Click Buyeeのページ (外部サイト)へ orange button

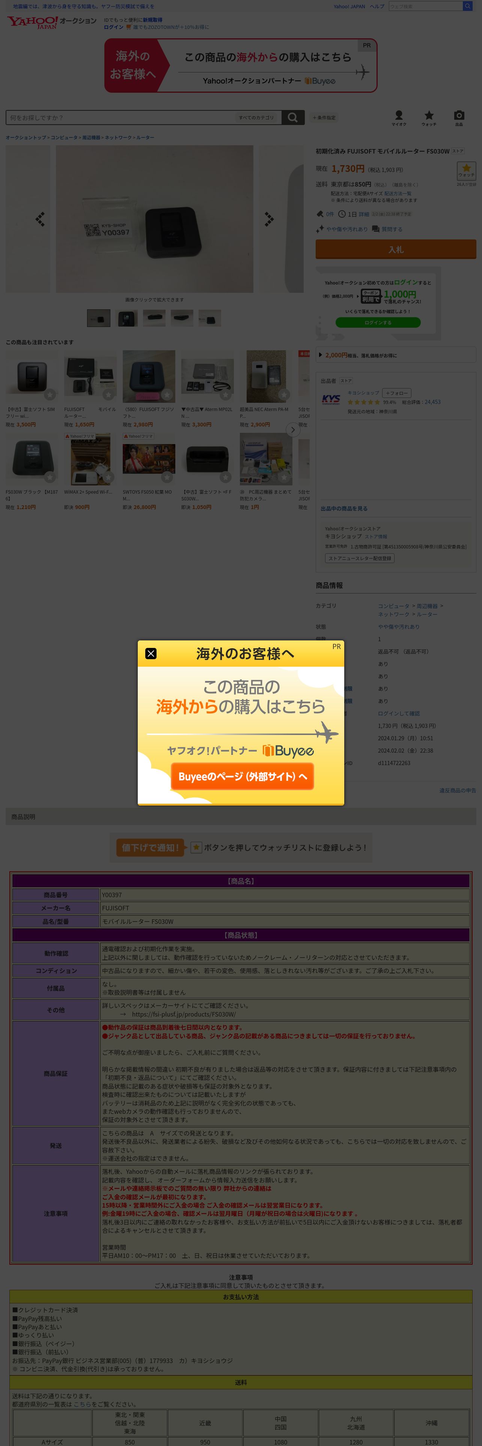coord(242,776)
